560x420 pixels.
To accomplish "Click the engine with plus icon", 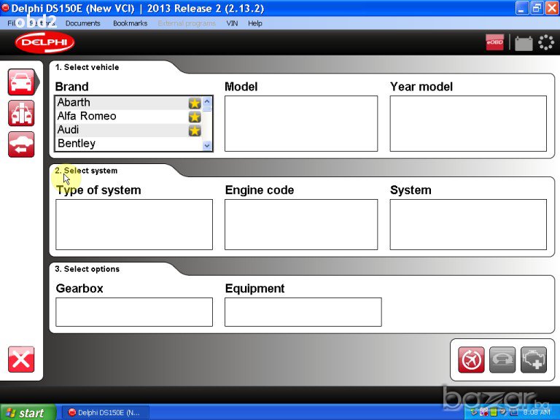I will point(534,359).
